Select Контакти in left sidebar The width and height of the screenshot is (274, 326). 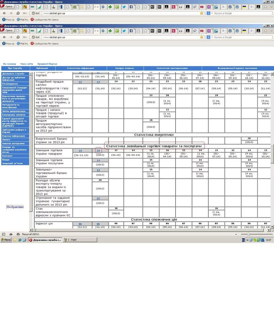pyautogui.click(x=15, y=156)
